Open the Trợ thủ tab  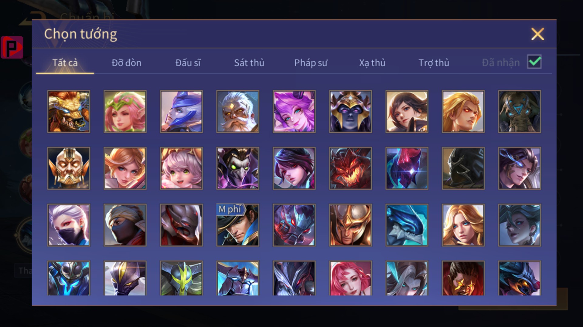[x=434, y=63]
